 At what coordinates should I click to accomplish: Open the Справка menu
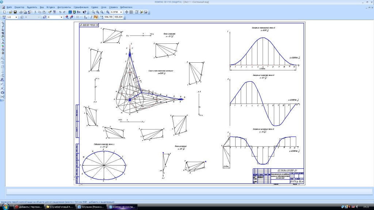pyautogui.click(x=113, y=7)
